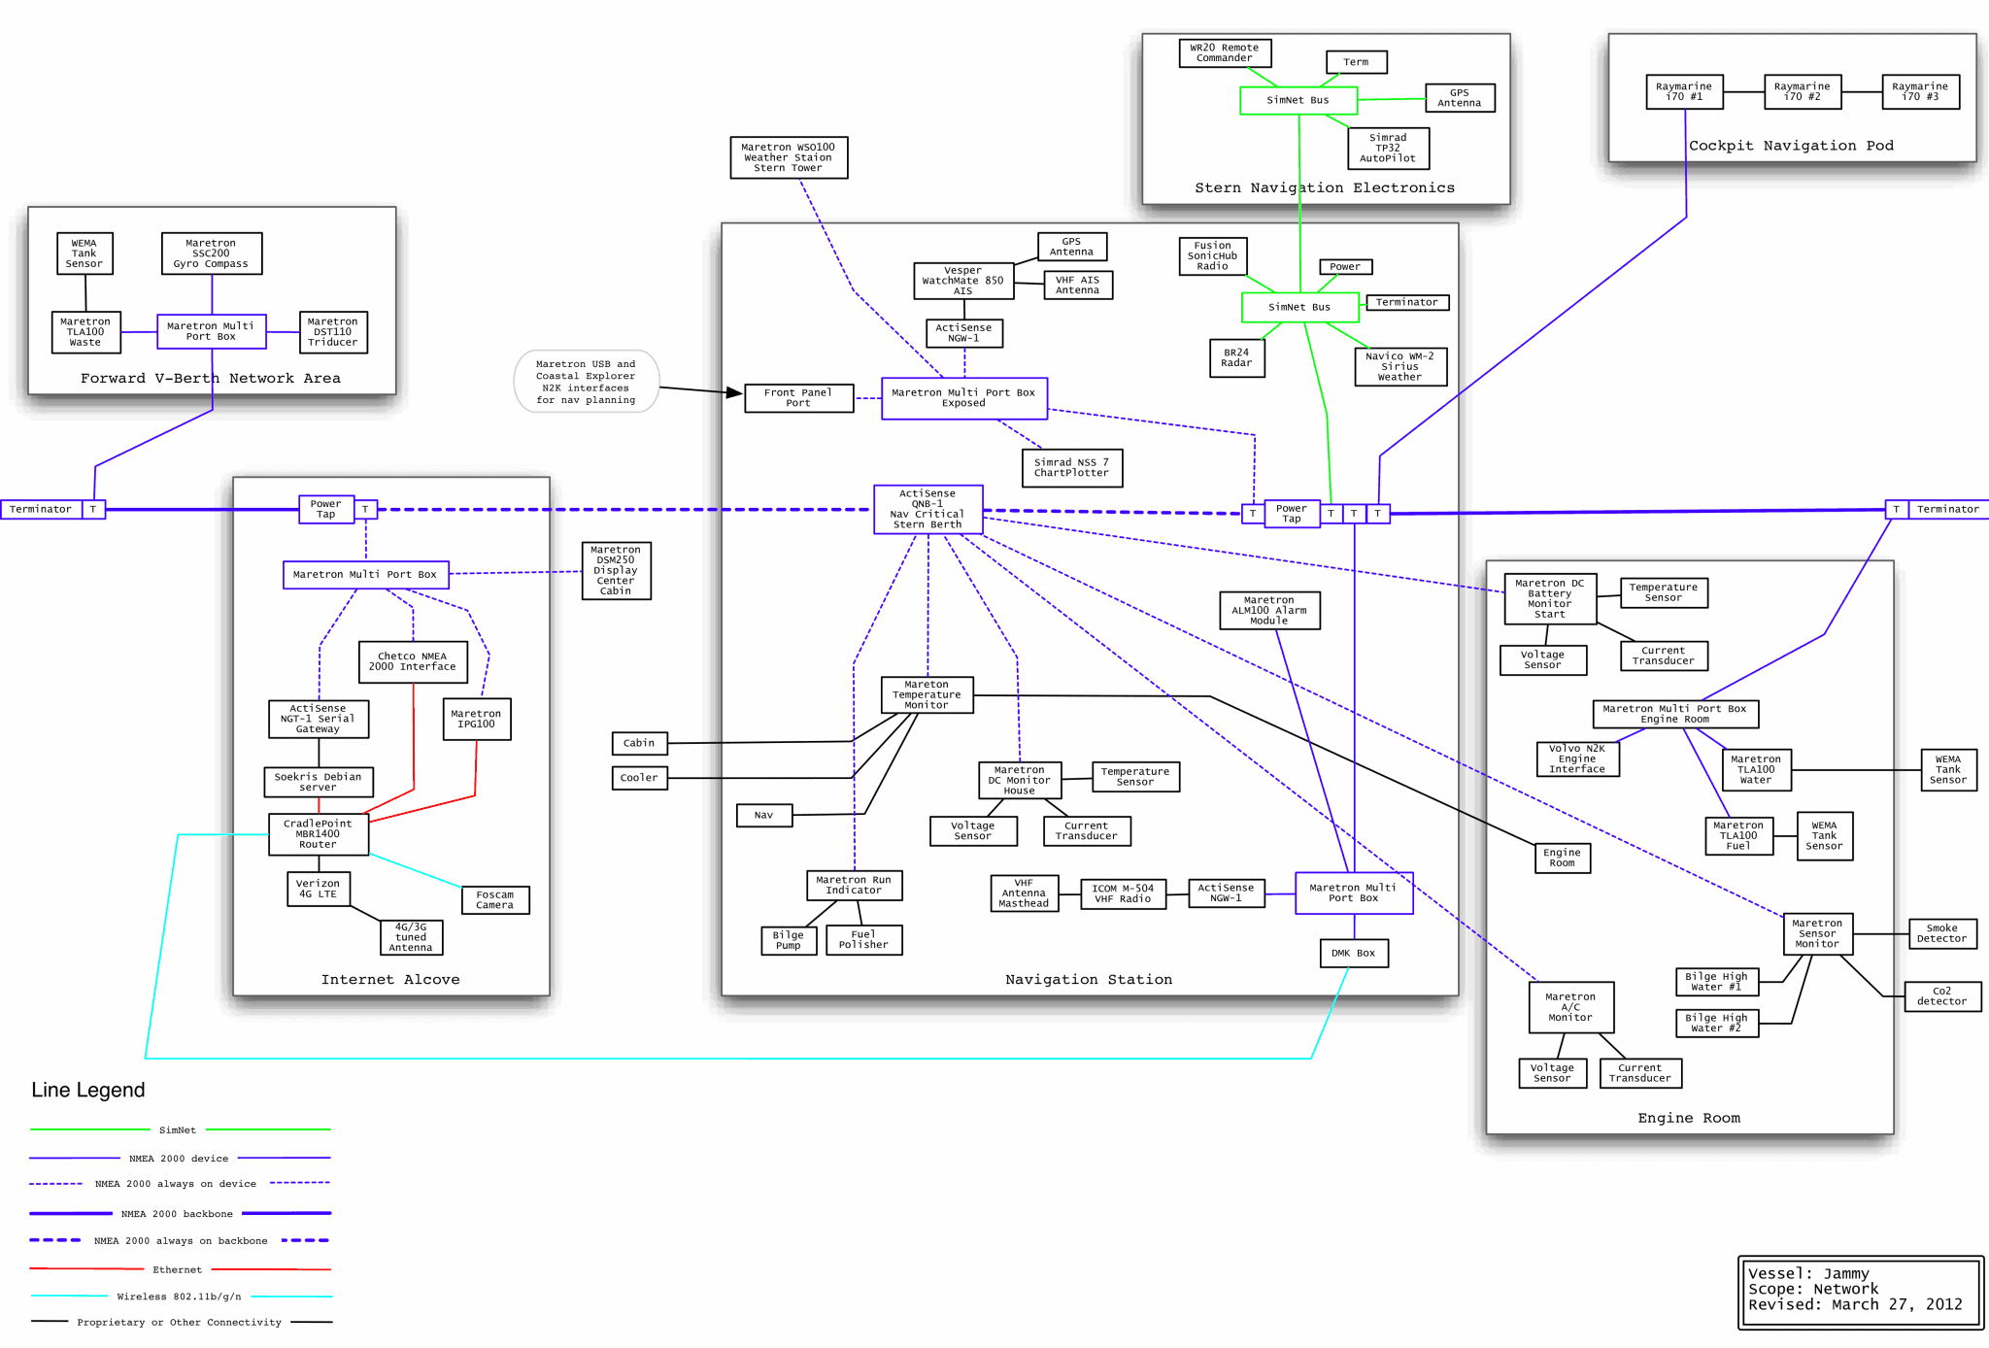
Task: Click the CradlePoint MBR1400 Router box
Action: click(x=319, y=834)
